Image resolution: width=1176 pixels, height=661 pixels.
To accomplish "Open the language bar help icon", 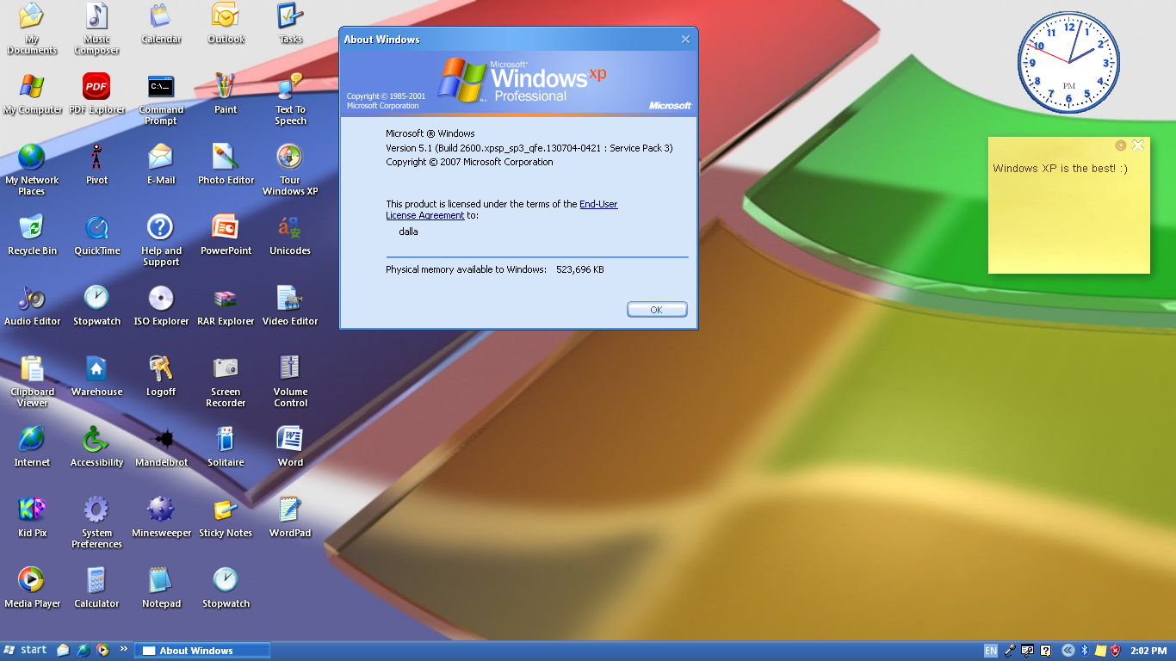I will [x=1046, y=651].
